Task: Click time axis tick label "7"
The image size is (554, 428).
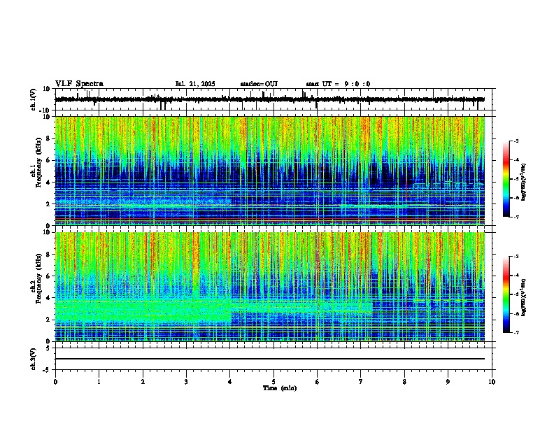Action: 361,382
